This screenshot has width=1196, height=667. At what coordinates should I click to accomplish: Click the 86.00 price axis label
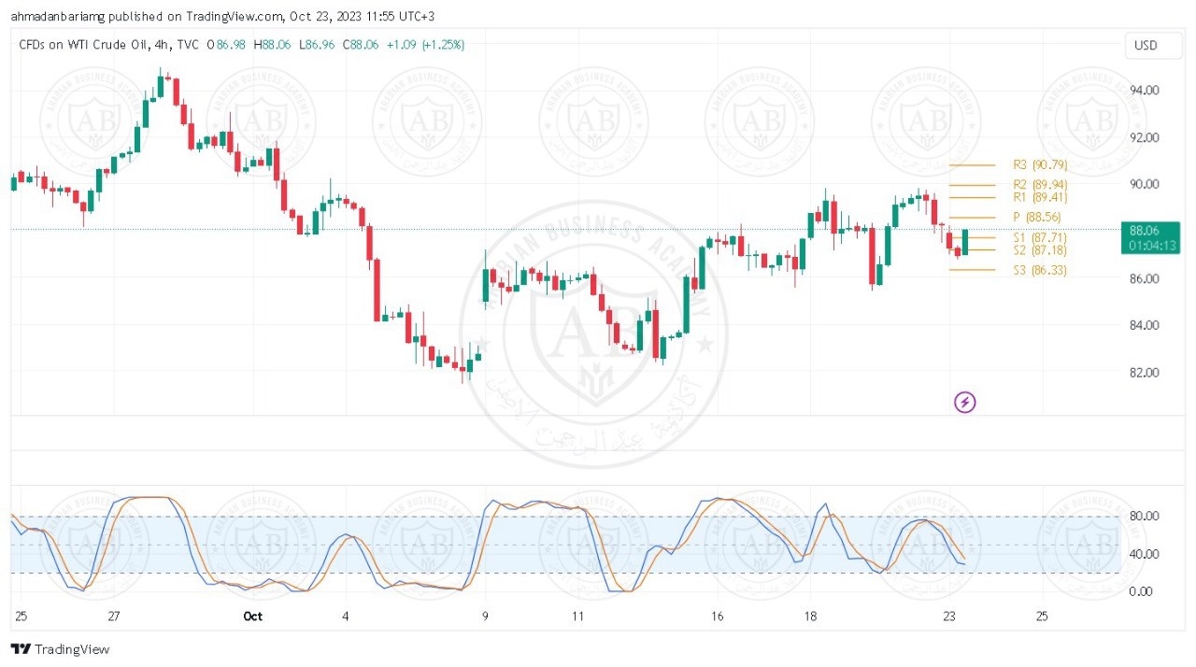1144,278
